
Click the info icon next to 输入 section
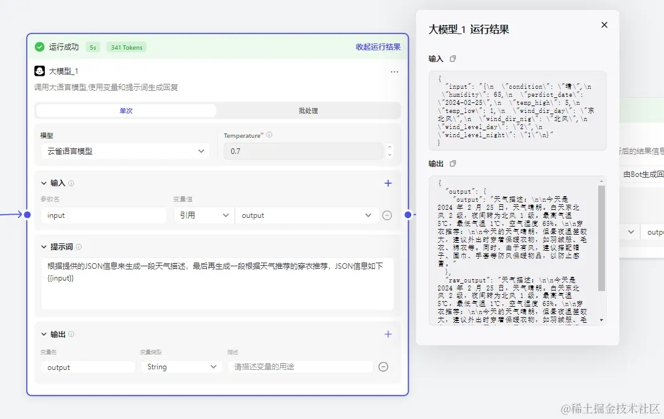(71, 183)
